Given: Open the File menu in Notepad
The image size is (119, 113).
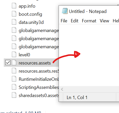Looking at the screenshot, I should coord(64,21).
